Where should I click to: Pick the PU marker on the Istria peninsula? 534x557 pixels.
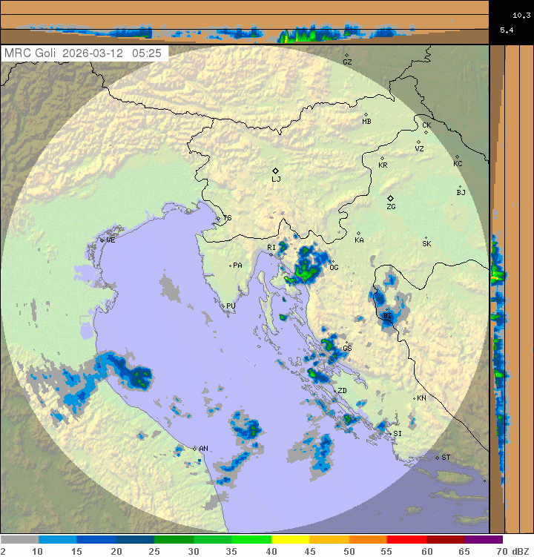pos(224,305)
